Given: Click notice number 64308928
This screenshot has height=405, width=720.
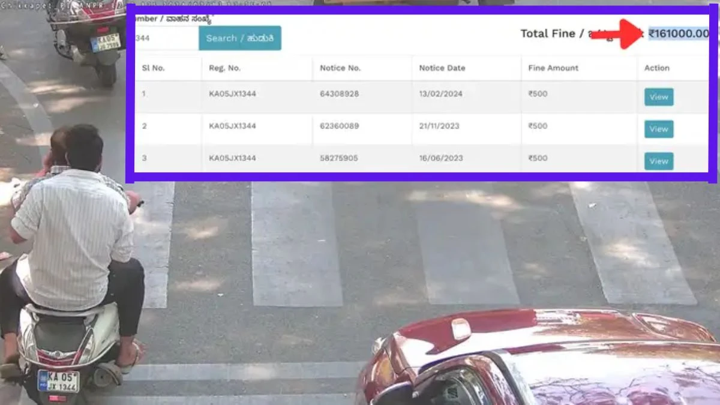Looking at the screenshot, I should click(340, 94).
